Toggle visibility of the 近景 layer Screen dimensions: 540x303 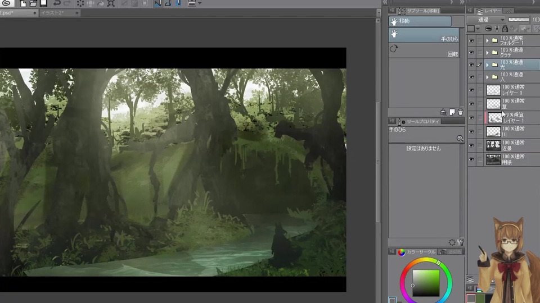471,145
